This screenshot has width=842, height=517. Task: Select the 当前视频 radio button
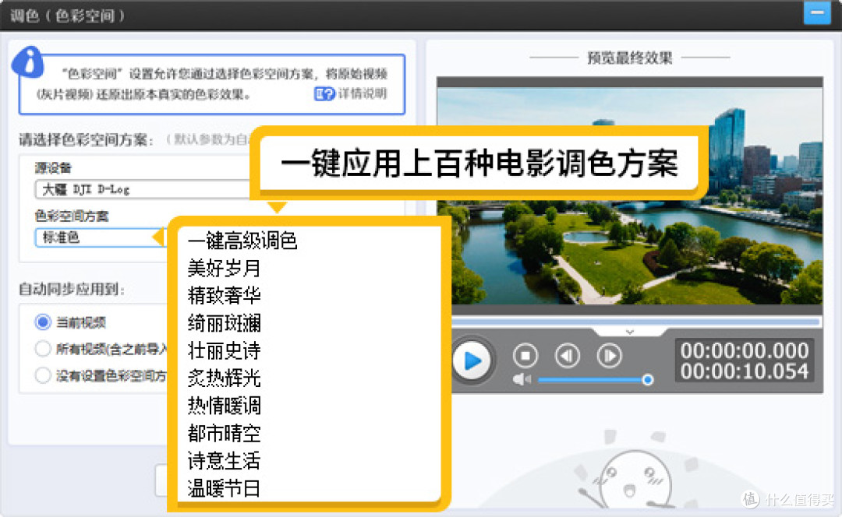click(x=43, y=322)
